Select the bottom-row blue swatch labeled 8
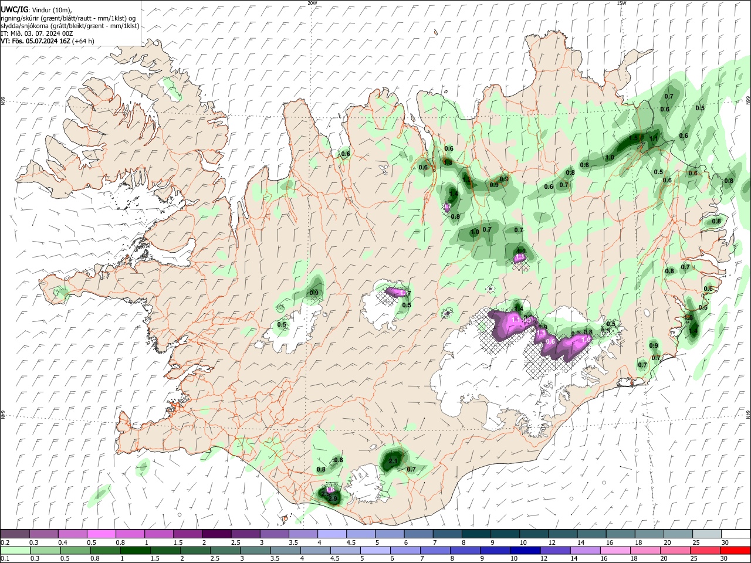This screenshot has height=563, width=751. tap(465, 550)
